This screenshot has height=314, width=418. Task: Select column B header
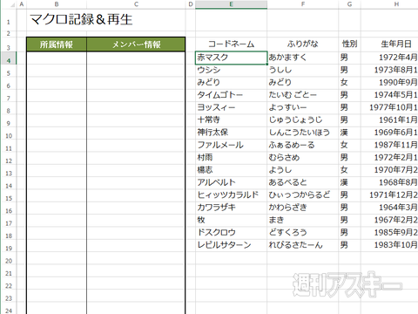(x=57, y=4)
